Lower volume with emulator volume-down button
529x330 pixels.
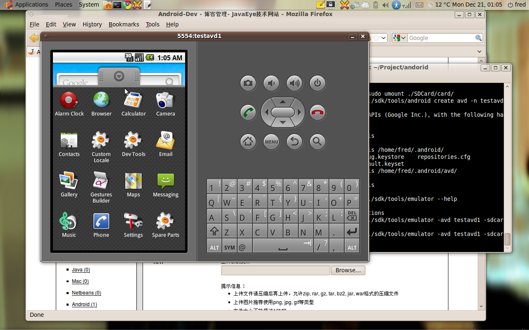point(271,83)
